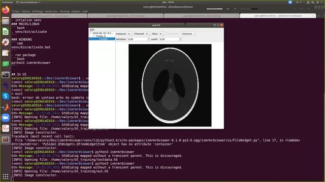Screen dimensions: 325x182
Task: Launch MATLAB from the dock
Action: click(6, 107)
